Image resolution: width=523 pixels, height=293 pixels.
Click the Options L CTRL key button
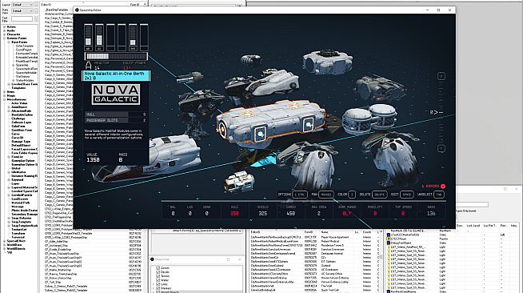300,195
